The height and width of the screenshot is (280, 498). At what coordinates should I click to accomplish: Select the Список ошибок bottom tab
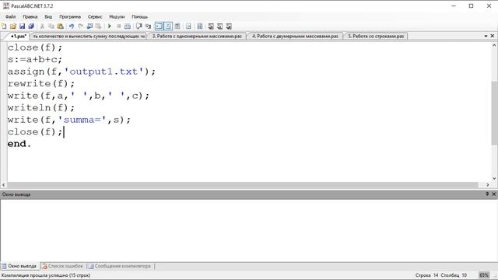[x=62, y=266]
